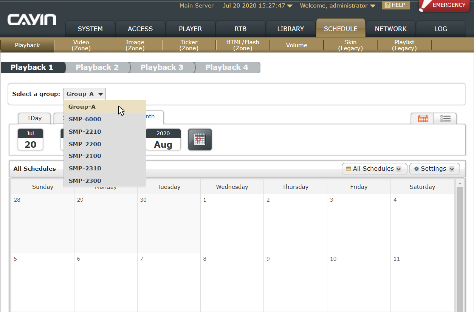Viewport: 474px width, 312px height.
Task: Select Monday 6 calendar cell
Action: click(106, 283)
